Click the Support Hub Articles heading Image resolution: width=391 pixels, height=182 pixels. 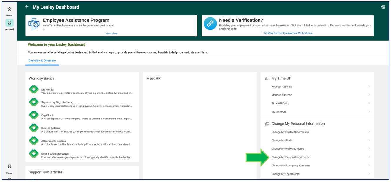point(46,172)
